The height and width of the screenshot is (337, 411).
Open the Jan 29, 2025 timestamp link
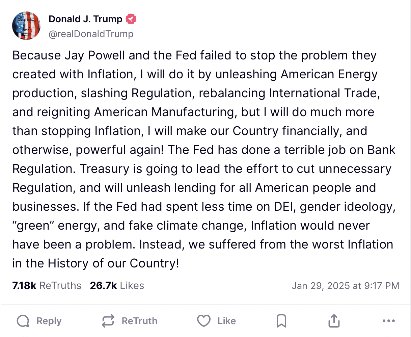(346, 286)
